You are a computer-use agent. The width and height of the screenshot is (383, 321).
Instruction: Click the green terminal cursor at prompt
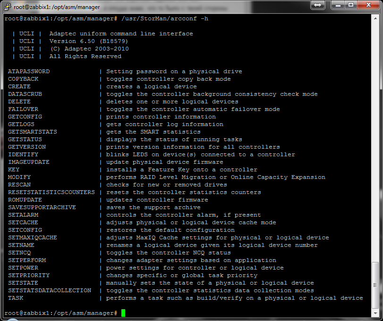(123, 313)
